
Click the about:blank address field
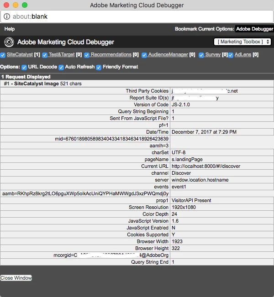click(x=137, y=16)
